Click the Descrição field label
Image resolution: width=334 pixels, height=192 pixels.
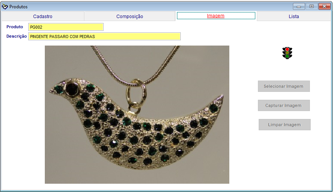[x=17, y=37]
